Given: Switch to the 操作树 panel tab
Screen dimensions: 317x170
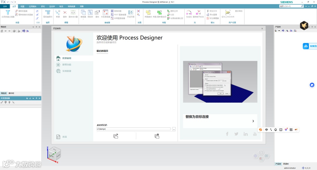Looking at the screenshot, I should point(11,93).
